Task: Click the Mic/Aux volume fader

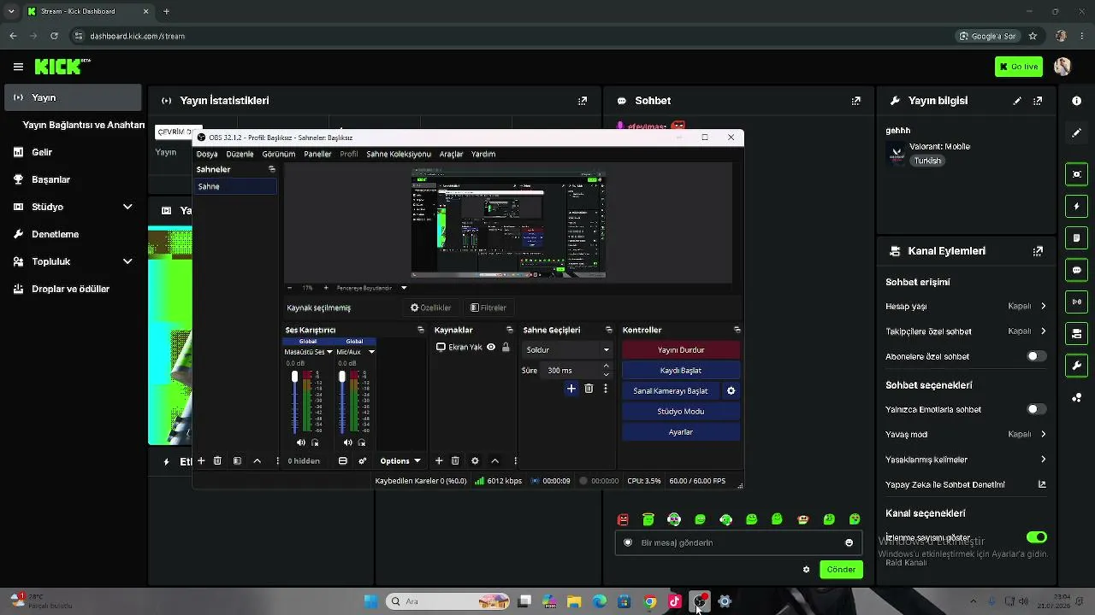Action: coord(342,377)
